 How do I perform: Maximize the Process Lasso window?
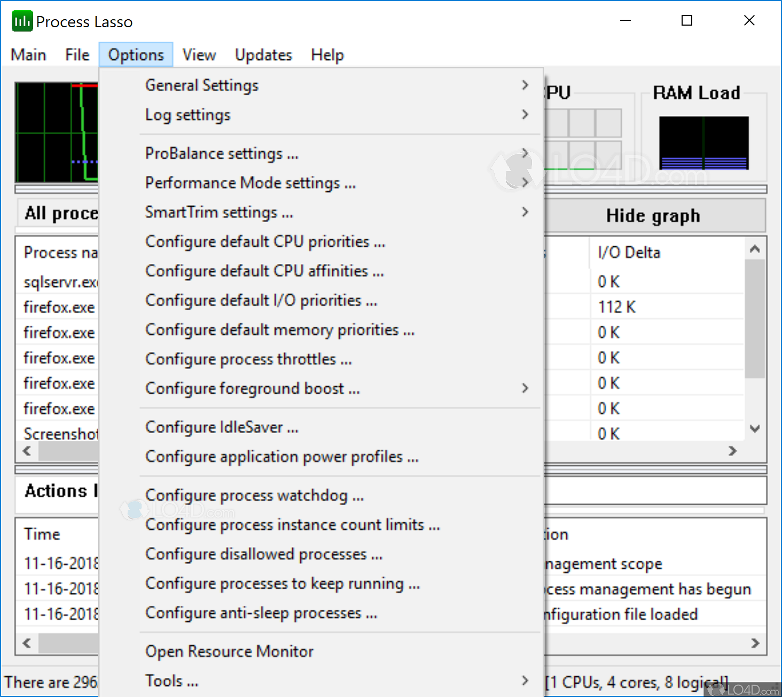pos(687,21)
